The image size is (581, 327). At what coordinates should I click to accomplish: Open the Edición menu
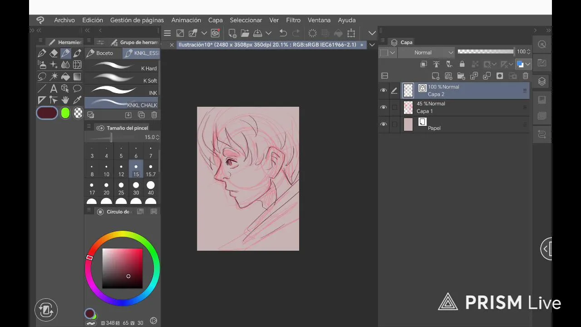coord(93,20)
